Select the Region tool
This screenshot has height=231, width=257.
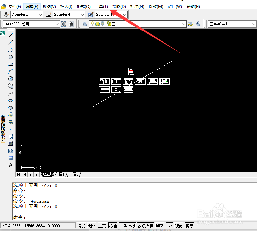[11, 151]
